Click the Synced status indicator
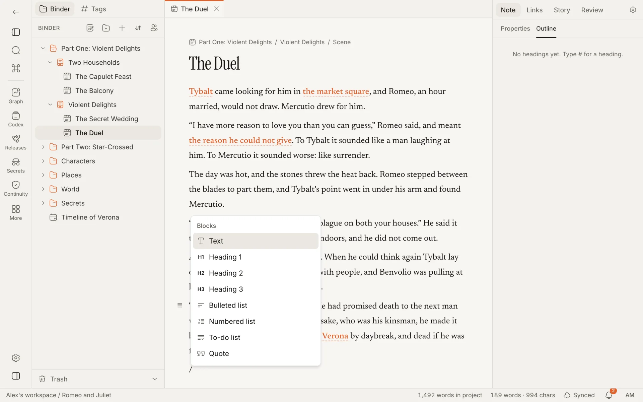This screenshot has height=402, width=643. [579, 395]
